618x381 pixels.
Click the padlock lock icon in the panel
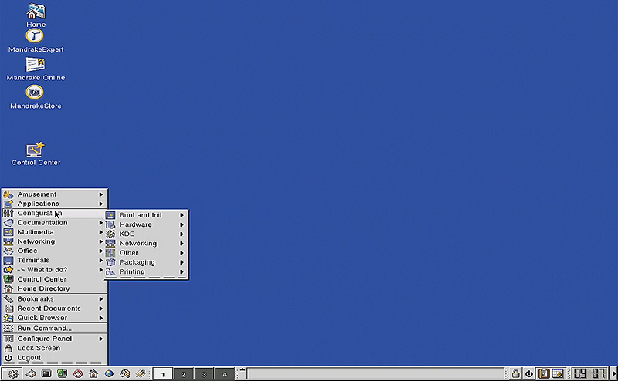pos(515,373)
